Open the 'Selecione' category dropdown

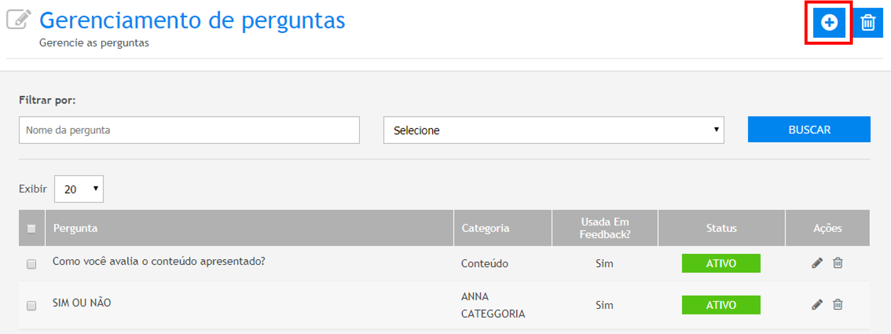tap(553, 131)
